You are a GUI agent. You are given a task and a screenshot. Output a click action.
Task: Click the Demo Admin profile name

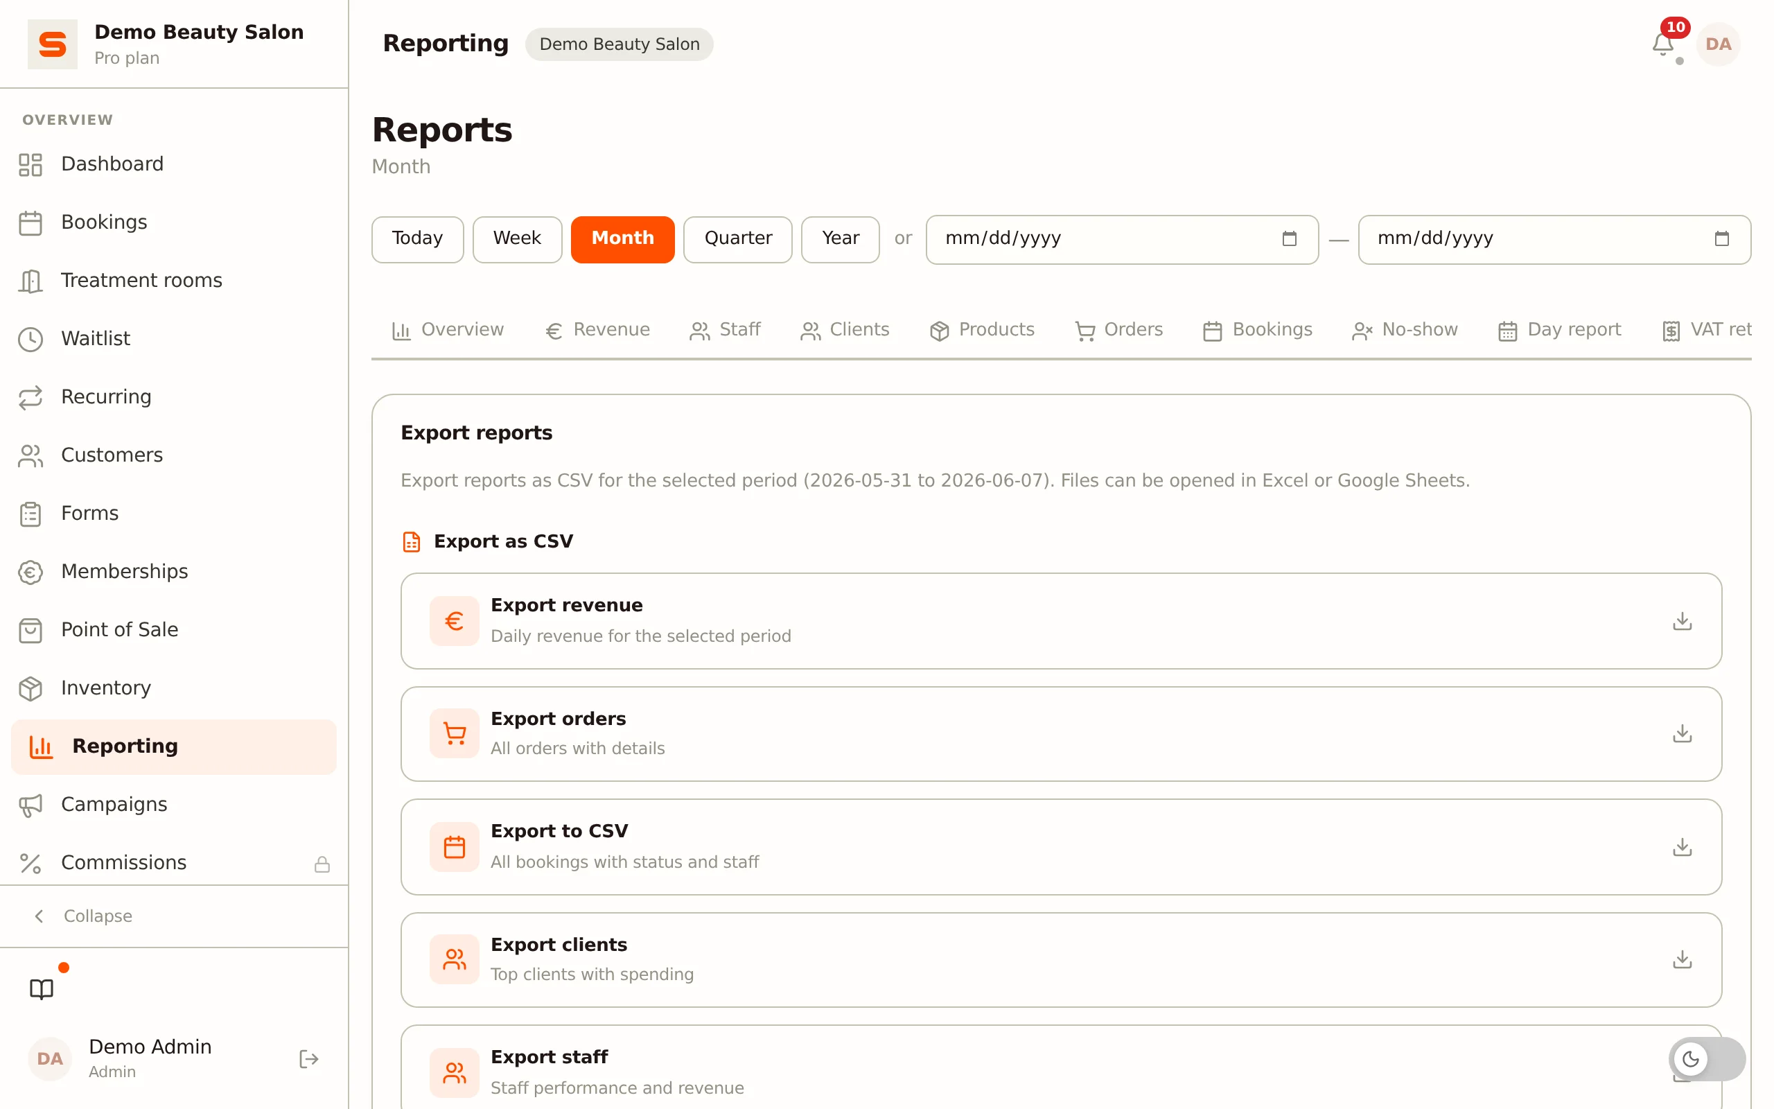pos(150,1047)
